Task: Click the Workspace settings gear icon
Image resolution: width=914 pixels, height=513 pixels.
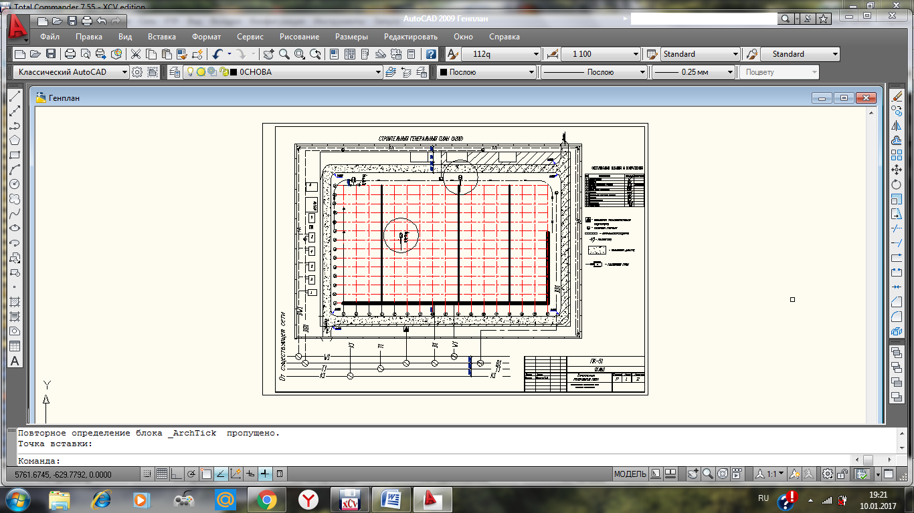Action: click(137, 72)
